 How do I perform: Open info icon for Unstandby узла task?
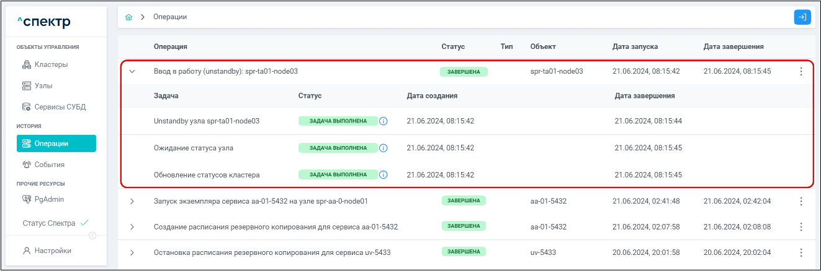(383, 121)
